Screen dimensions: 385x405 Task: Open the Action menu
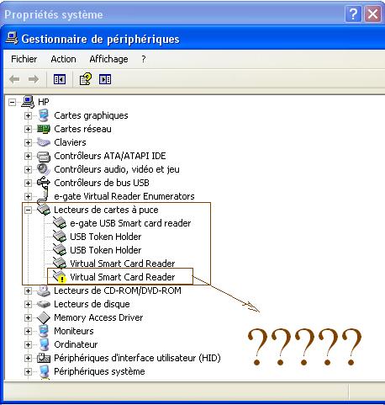[x=63, y=59]
